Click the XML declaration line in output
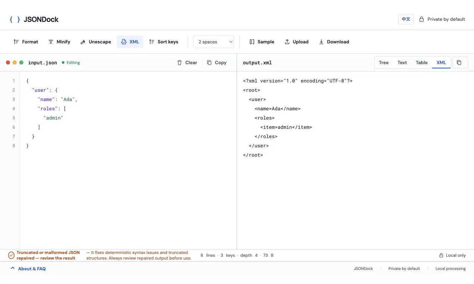Screen dimensions: 474x284 point(297,81)
